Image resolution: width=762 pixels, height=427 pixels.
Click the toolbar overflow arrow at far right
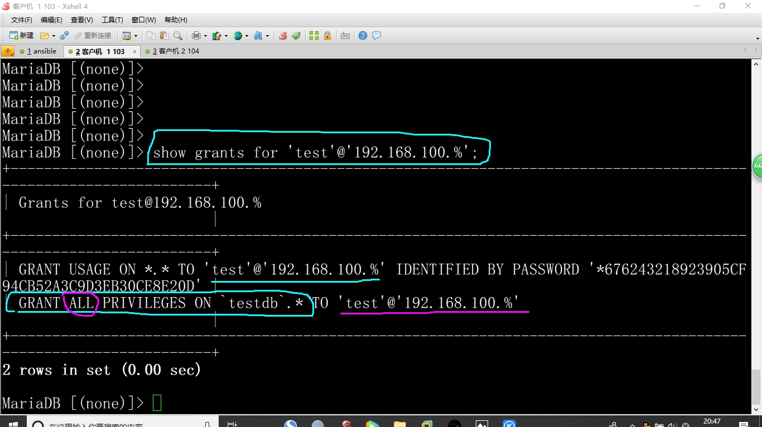coord(758,38)
